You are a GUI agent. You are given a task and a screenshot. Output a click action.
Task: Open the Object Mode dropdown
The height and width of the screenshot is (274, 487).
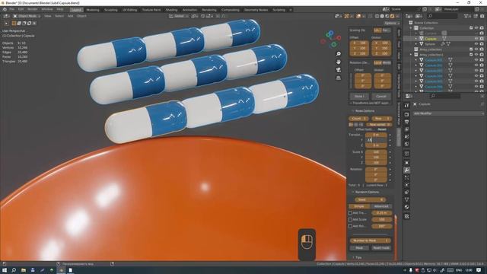[27, 16]
